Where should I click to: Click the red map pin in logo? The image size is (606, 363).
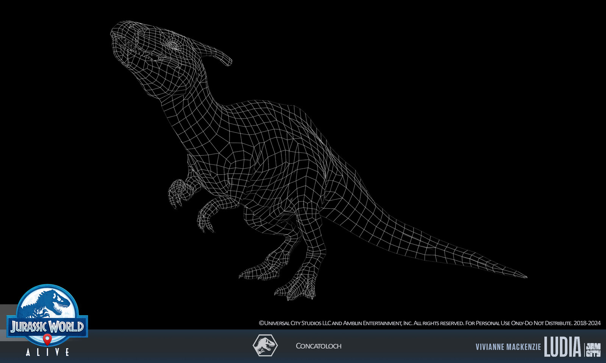(47, 339)
